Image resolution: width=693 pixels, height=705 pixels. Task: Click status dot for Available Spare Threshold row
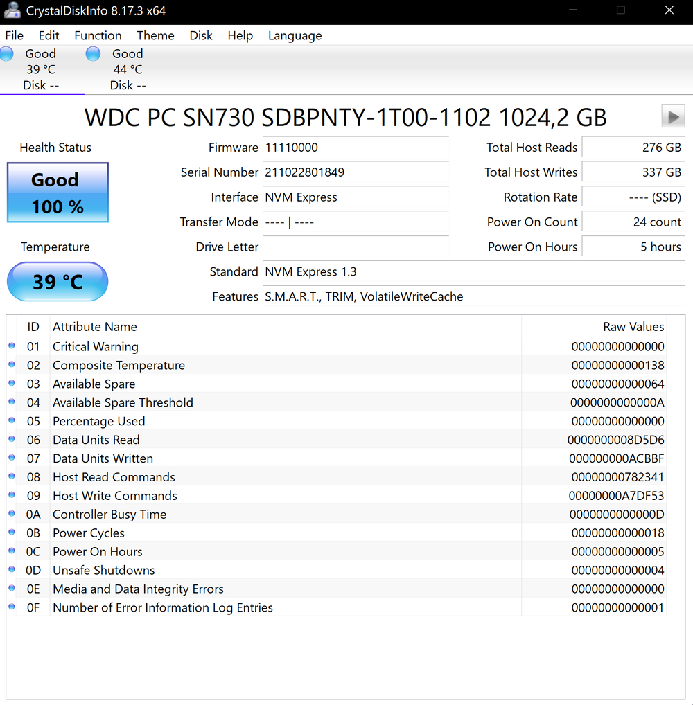(12, 402)
